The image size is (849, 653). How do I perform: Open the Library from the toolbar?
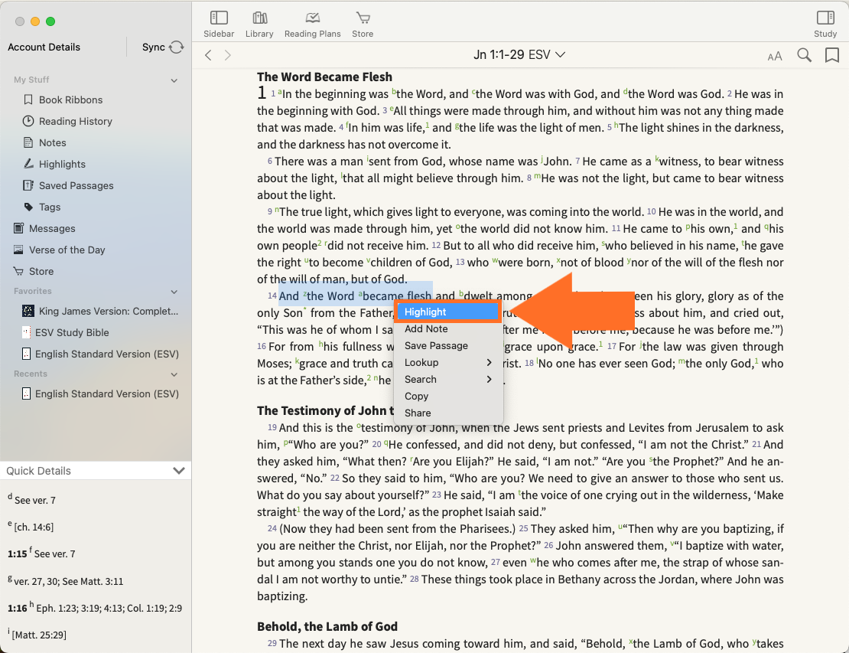tap(259, 23)
